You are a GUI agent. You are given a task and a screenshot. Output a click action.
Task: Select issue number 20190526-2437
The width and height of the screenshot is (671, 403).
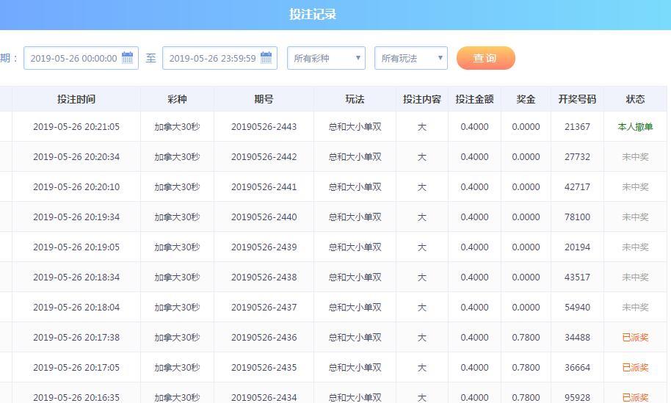coord(264,307)
